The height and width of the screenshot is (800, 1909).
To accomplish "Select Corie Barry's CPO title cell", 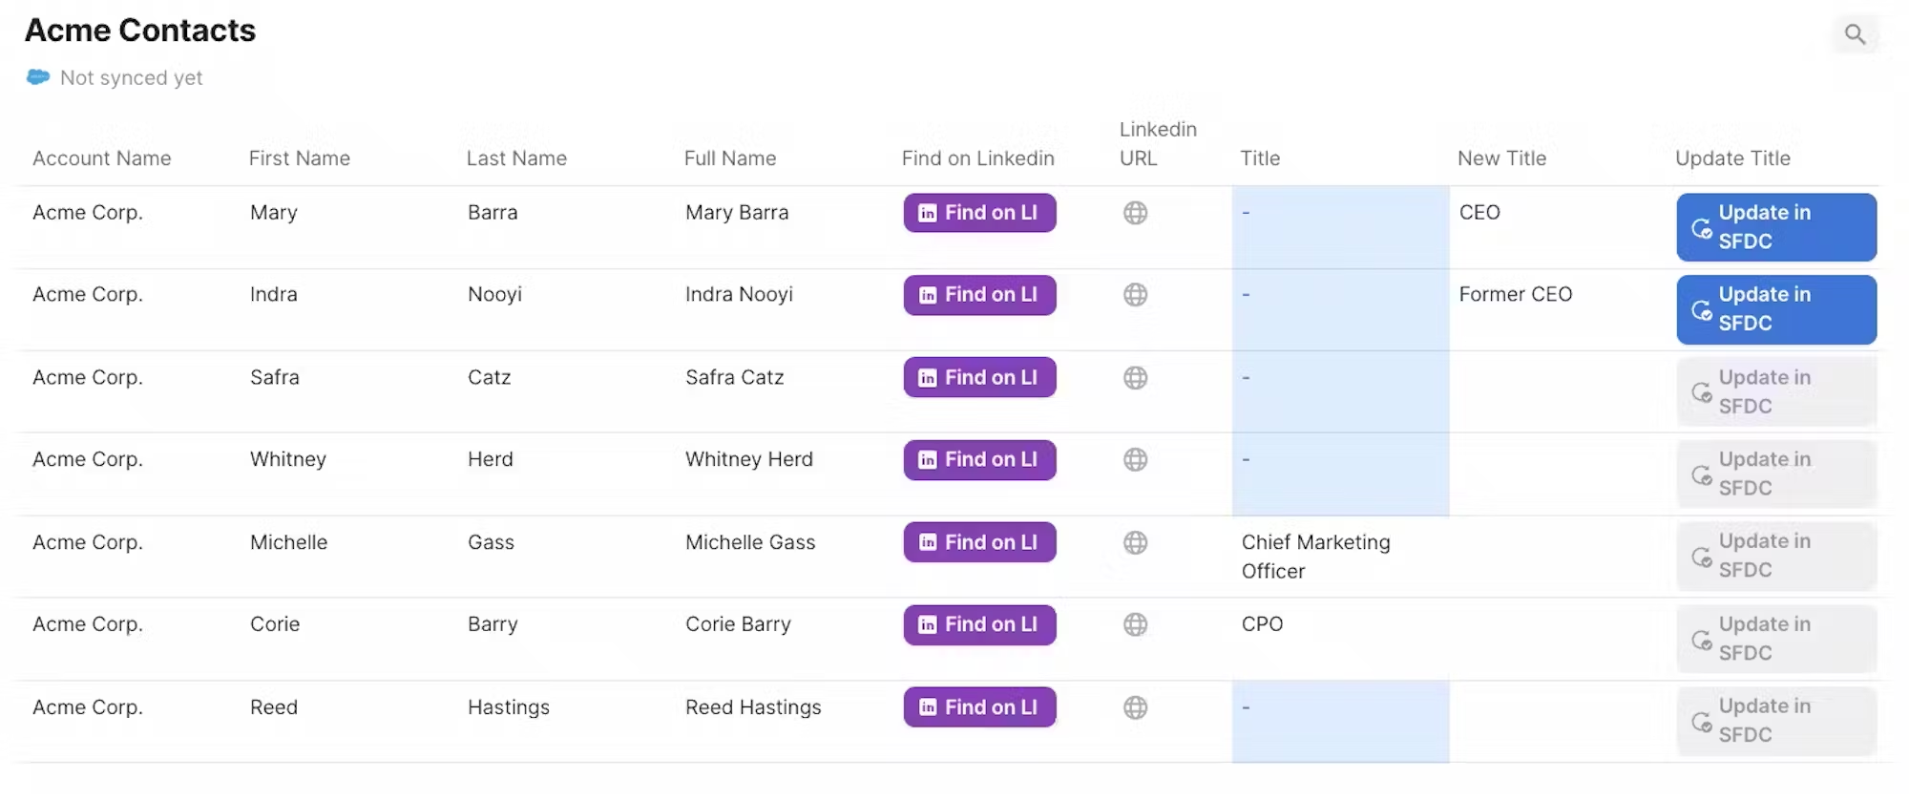I will click(x=1262, y=624).
